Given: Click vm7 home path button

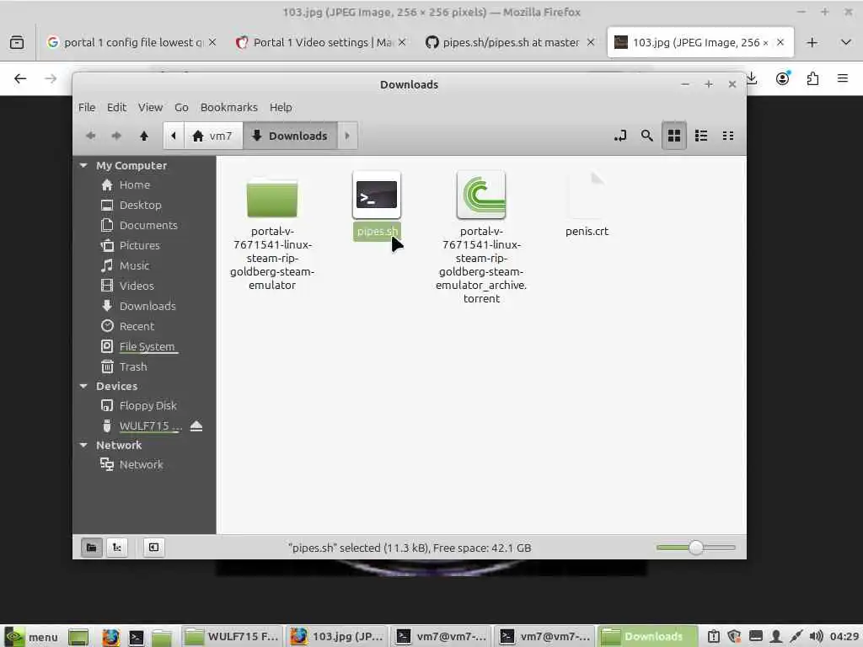Looking at the screenshot, I should 212,136.
